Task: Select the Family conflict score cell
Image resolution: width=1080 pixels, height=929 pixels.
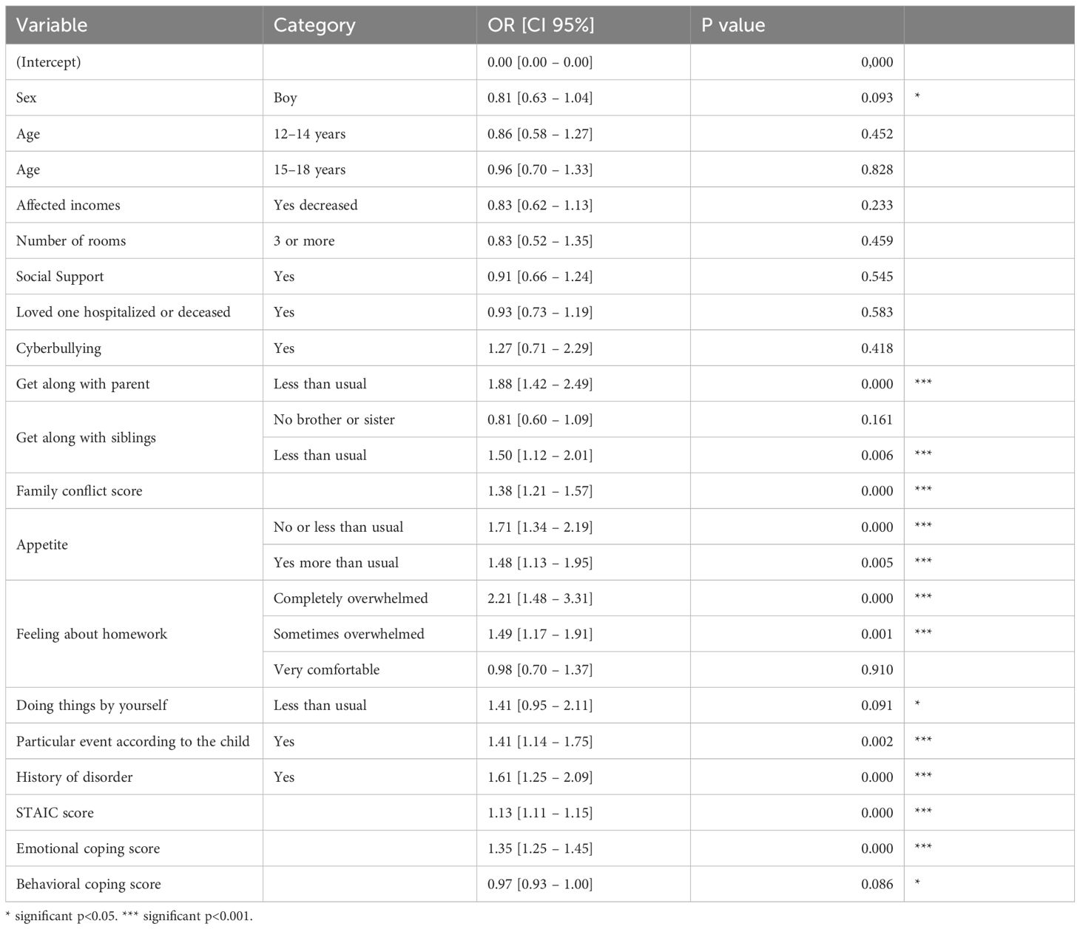Action: [x=79, y=491]
